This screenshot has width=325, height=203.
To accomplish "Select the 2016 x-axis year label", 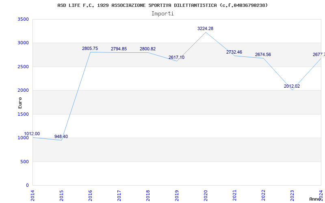I will pyautogui.click(x=90, y=196).
